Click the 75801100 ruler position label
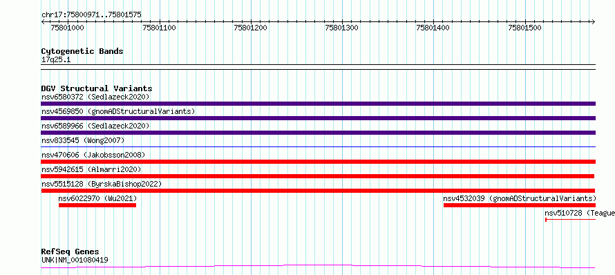 (159, 28)
